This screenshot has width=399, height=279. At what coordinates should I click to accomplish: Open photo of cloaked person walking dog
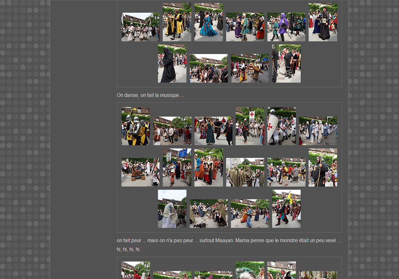208,214
